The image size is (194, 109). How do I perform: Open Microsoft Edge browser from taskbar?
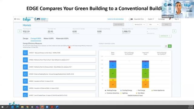click(x=17, y=107)
